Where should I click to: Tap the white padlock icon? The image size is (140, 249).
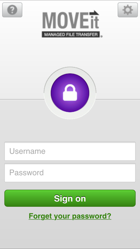(70, 92)
